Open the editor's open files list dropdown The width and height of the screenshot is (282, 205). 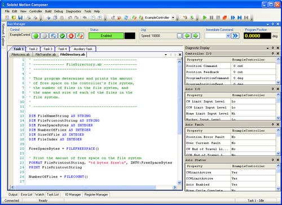(166, 55)
